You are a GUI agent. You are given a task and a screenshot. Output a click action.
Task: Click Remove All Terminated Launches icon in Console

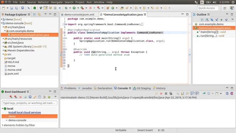171,93
